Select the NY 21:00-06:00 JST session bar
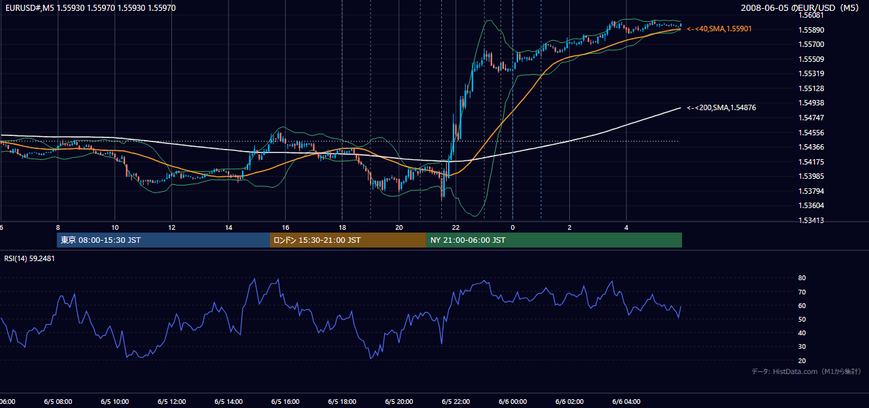The width and height of the screenshot is (869, 408). [554, 240]
